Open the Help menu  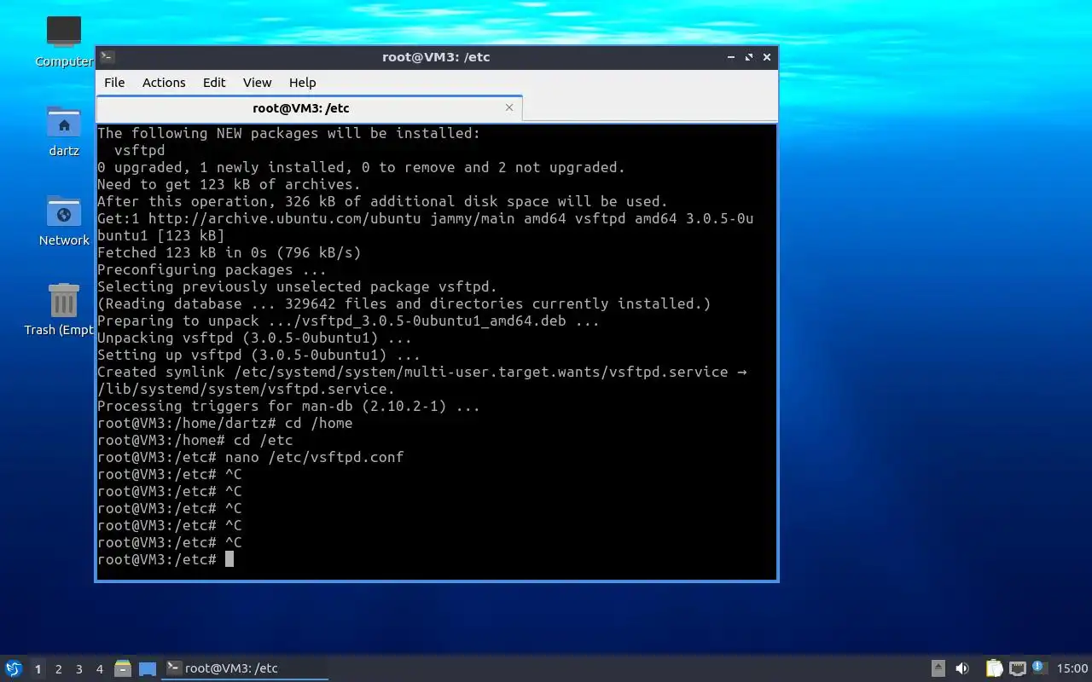(x=302, y=83)
